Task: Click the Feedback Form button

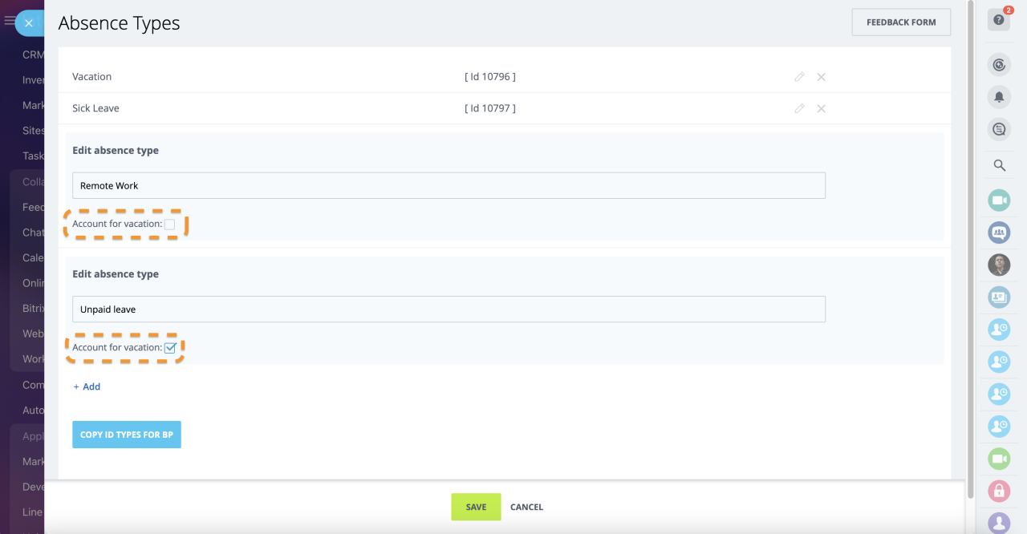Action: [x=900, y=22]
